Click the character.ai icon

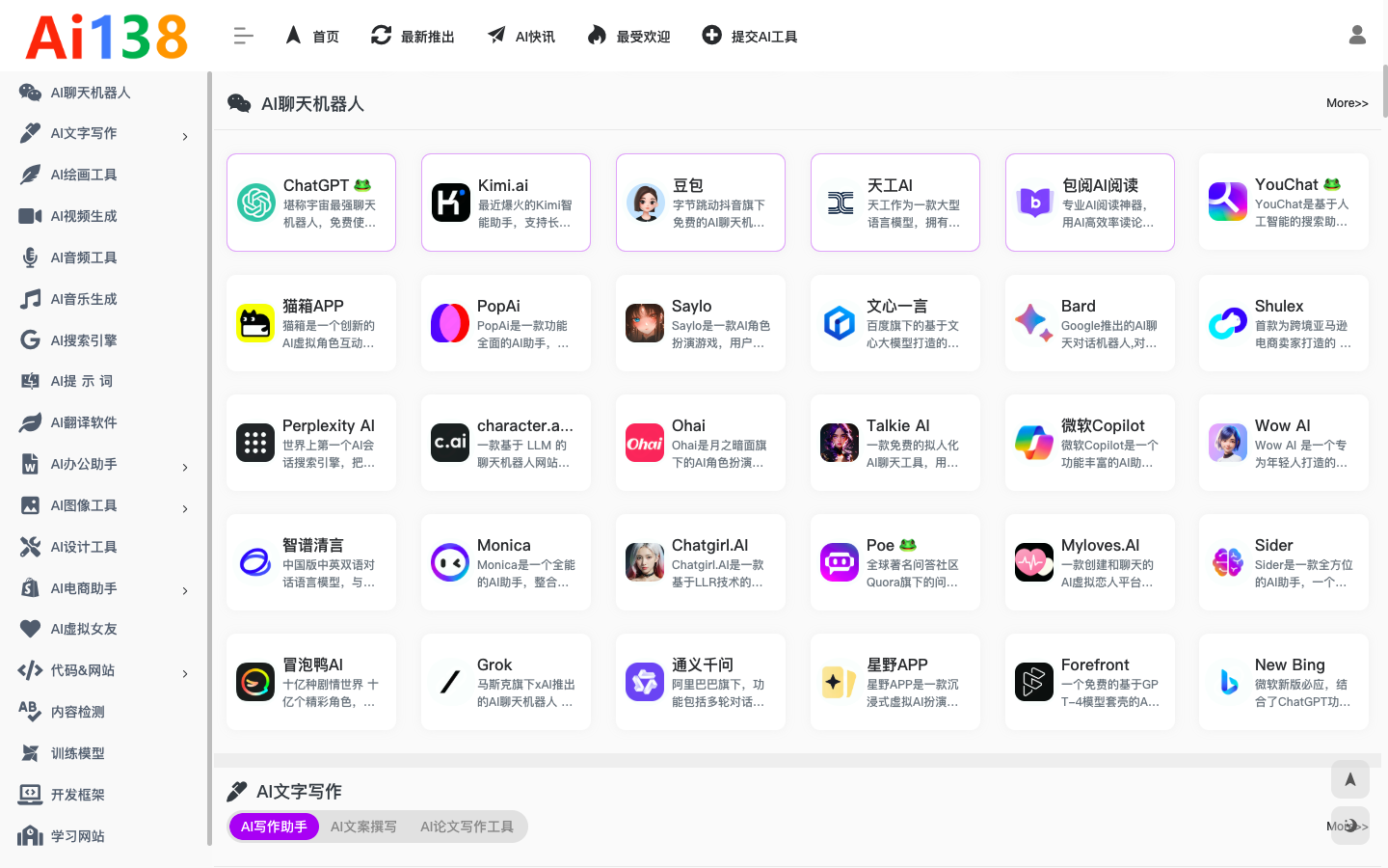point(450,443)
